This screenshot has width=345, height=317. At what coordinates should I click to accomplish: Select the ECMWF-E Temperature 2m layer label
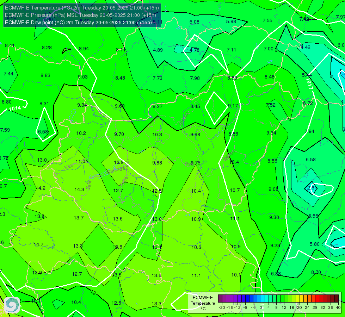(x=82, y=8)
